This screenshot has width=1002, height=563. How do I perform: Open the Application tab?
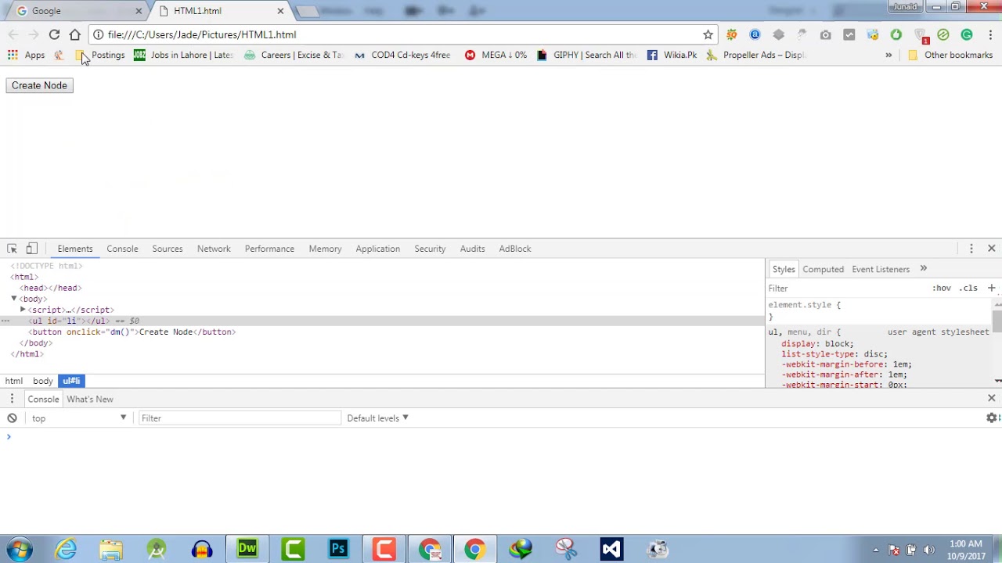[x=377, y=249]
